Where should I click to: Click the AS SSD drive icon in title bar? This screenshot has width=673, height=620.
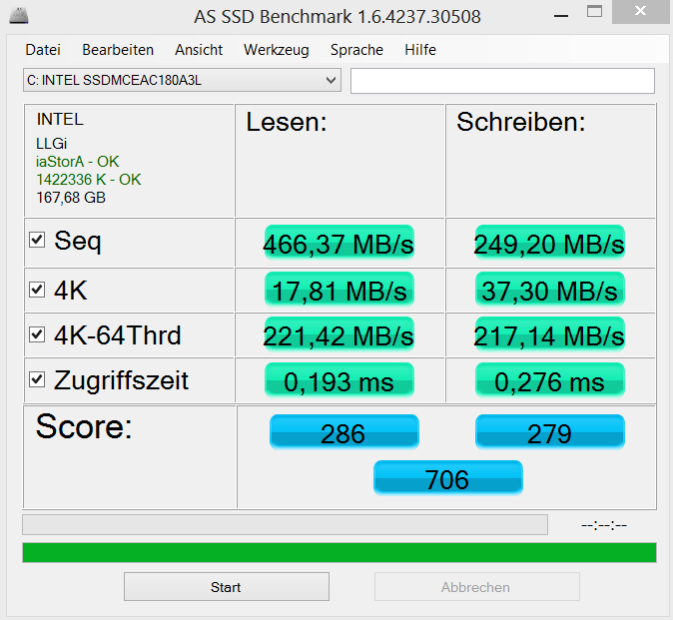click(x=18, y=16)
